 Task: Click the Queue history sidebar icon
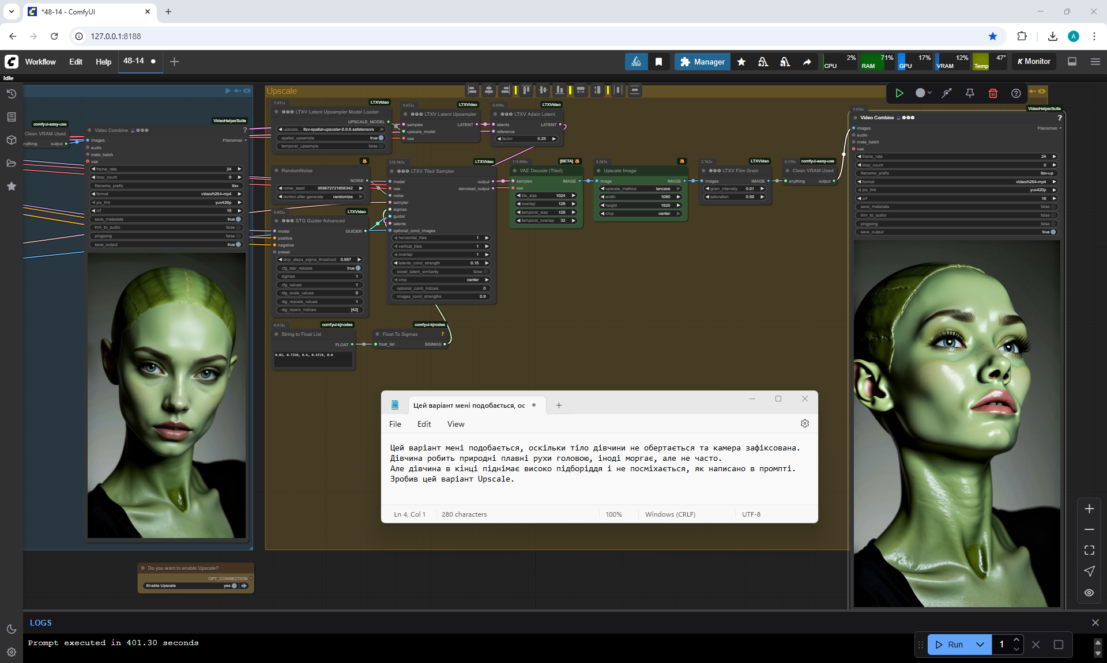click(12, 94)
